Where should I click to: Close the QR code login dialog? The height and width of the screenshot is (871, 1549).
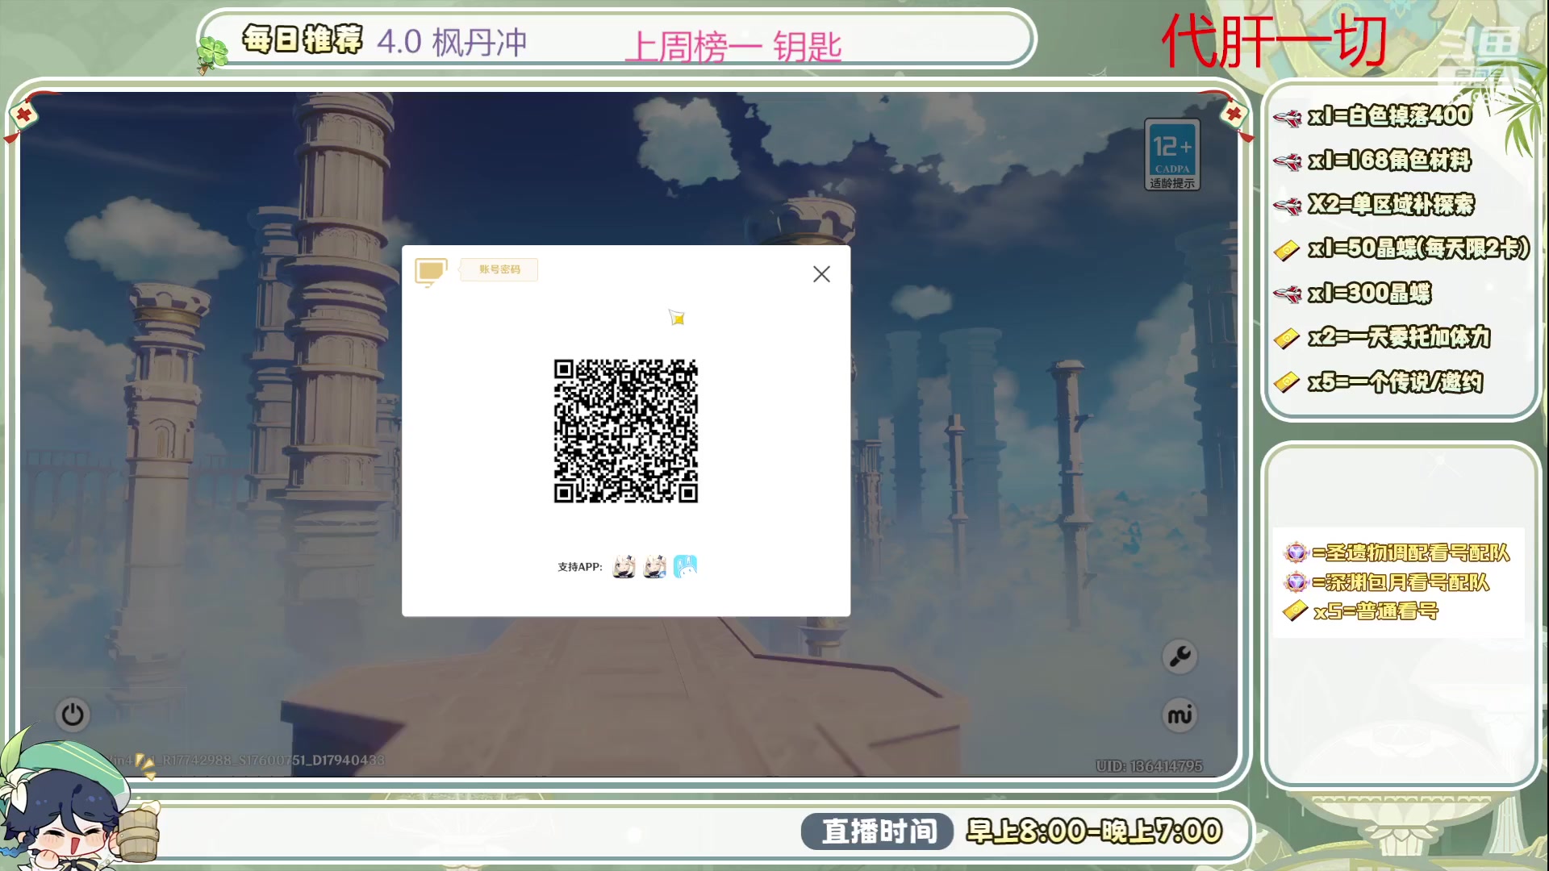click(821, 274)
